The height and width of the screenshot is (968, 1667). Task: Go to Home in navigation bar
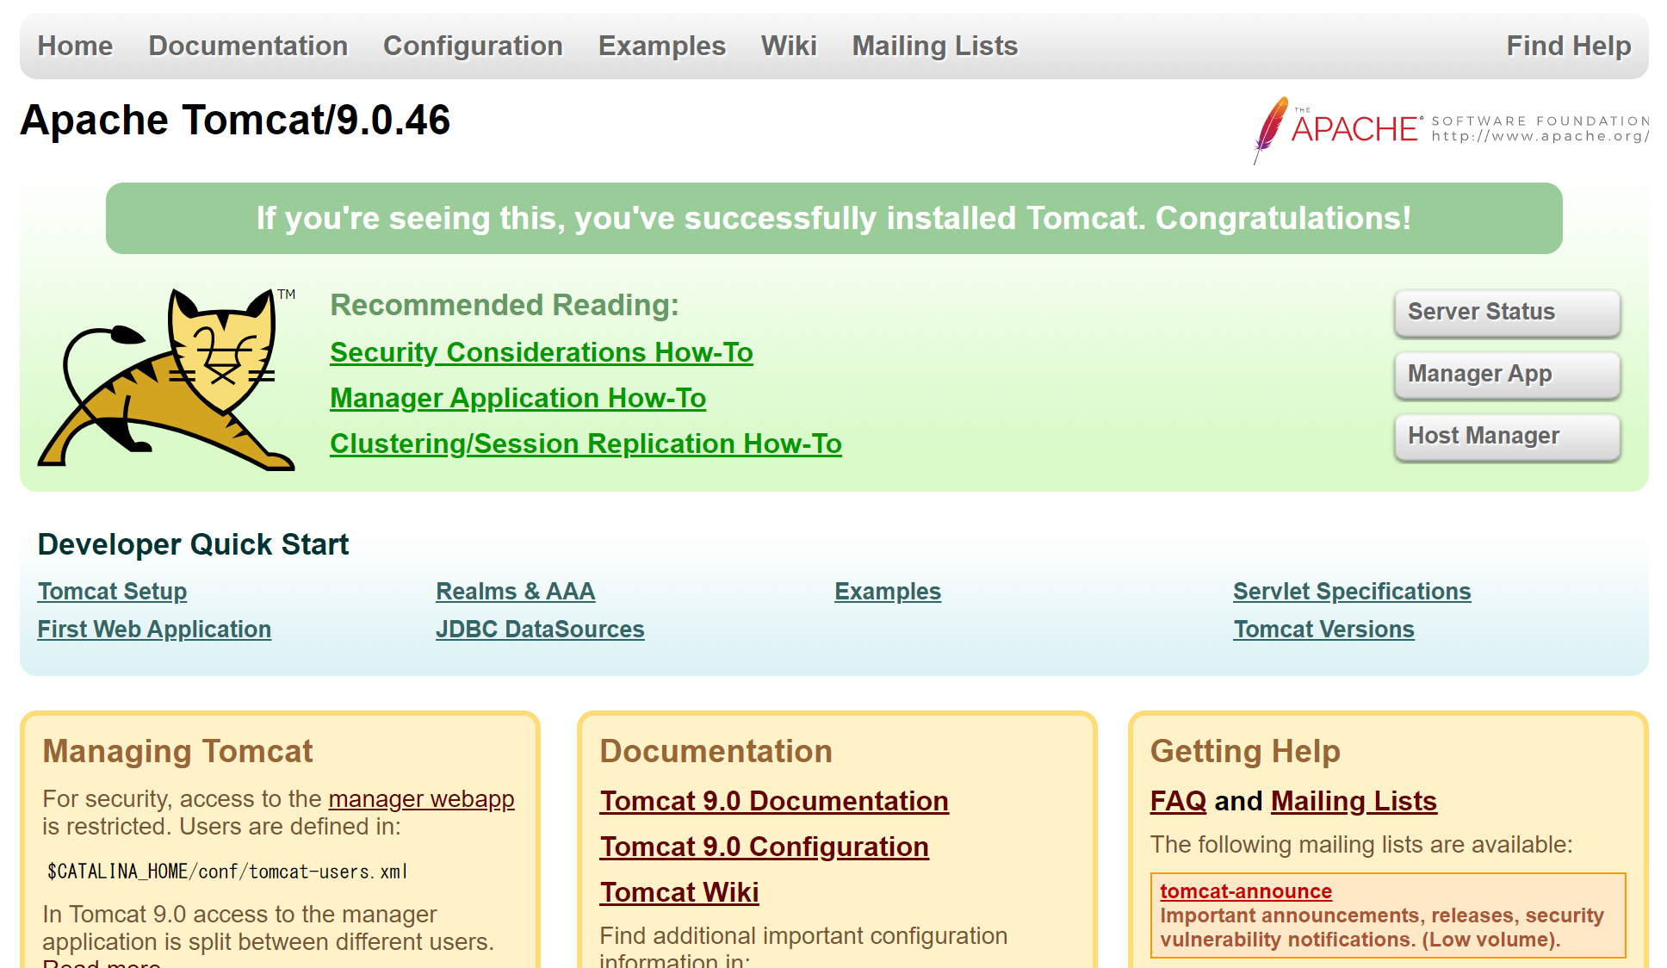pyautogui.click(x=75, y=46)
